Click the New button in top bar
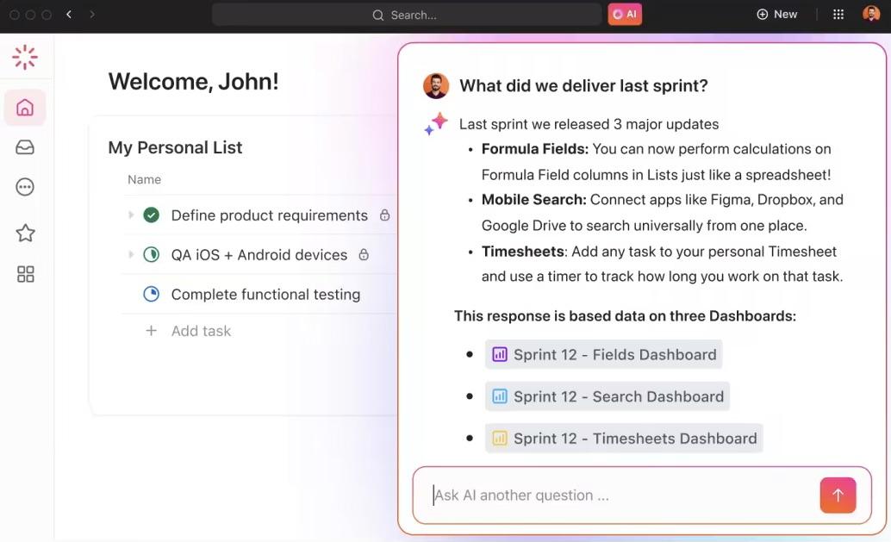The image size is (891, 542). 776,15
